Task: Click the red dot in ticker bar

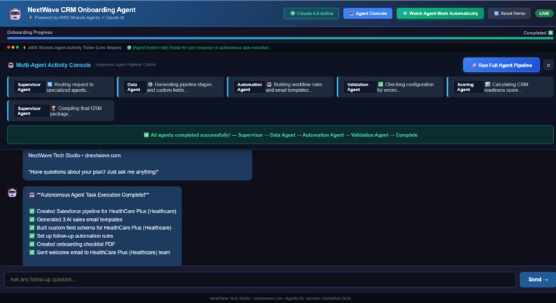Action: click(8, 48)
